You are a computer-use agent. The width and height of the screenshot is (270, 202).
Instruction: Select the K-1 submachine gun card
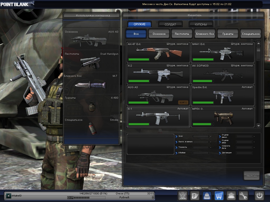[158, 117]
